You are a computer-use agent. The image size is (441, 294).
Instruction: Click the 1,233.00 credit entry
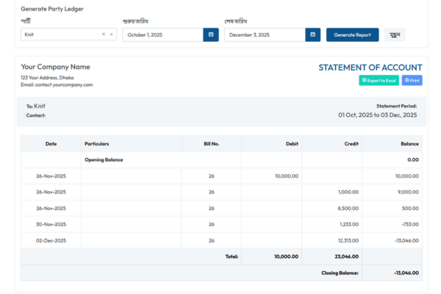[349, 224]
